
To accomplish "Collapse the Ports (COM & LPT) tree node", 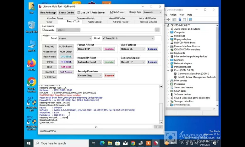I will pos(168,70).
